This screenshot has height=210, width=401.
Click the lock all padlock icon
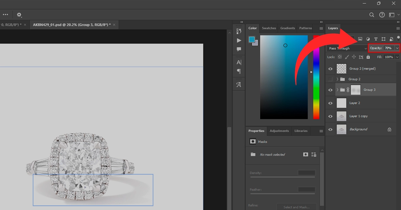(x=368, y=57)
